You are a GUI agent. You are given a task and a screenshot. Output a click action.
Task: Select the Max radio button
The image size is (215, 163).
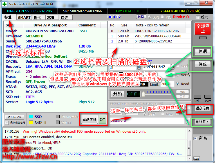(163, 114)
